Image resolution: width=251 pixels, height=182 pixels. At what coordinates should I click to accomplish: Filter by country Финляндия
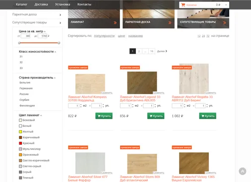[27, 105]
